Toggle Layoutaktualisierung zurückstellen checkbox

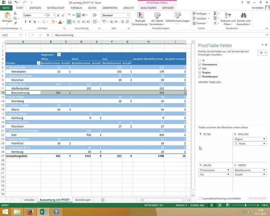(x=200, y=198)
